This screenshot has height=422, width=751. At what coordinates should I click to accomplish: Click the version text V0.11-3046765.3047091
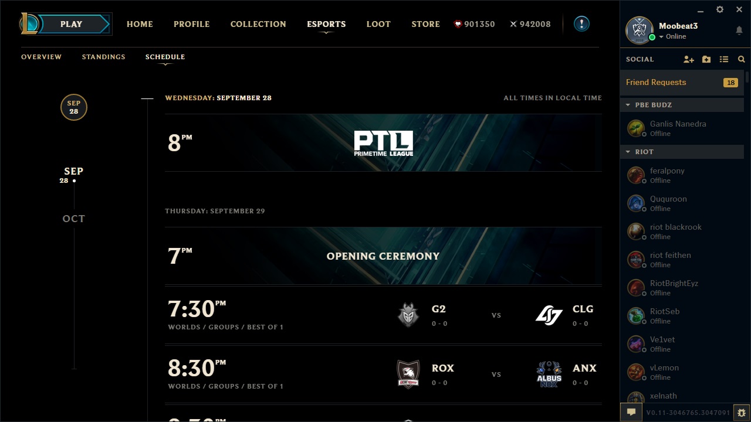(x=688, y=413)
